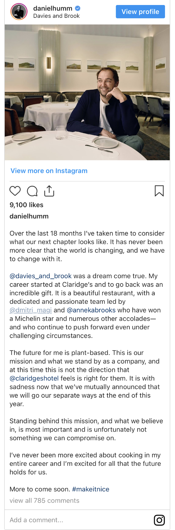175x530 pixels.
Task: Open the Davies and Brook location
Action: [56, 16]
